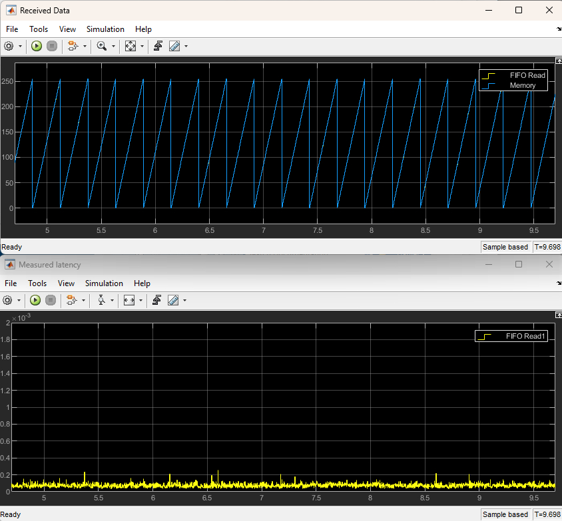This screenshot has height=521, width=562.
Task: Expand gear dropdown arrow in Received Data toolbar
Action: [x=20, y=46]
